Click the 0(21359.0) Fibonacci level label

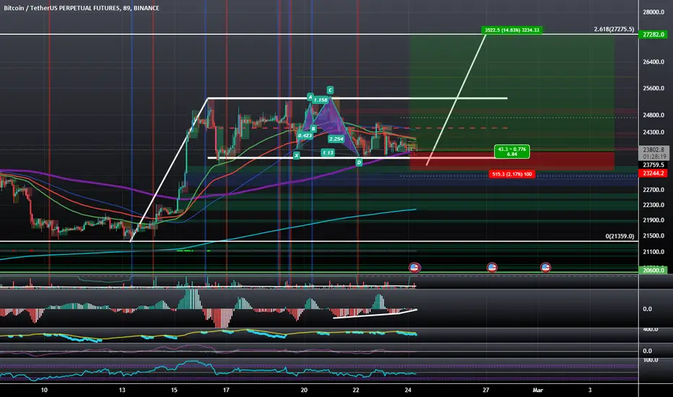click(620, 236)
